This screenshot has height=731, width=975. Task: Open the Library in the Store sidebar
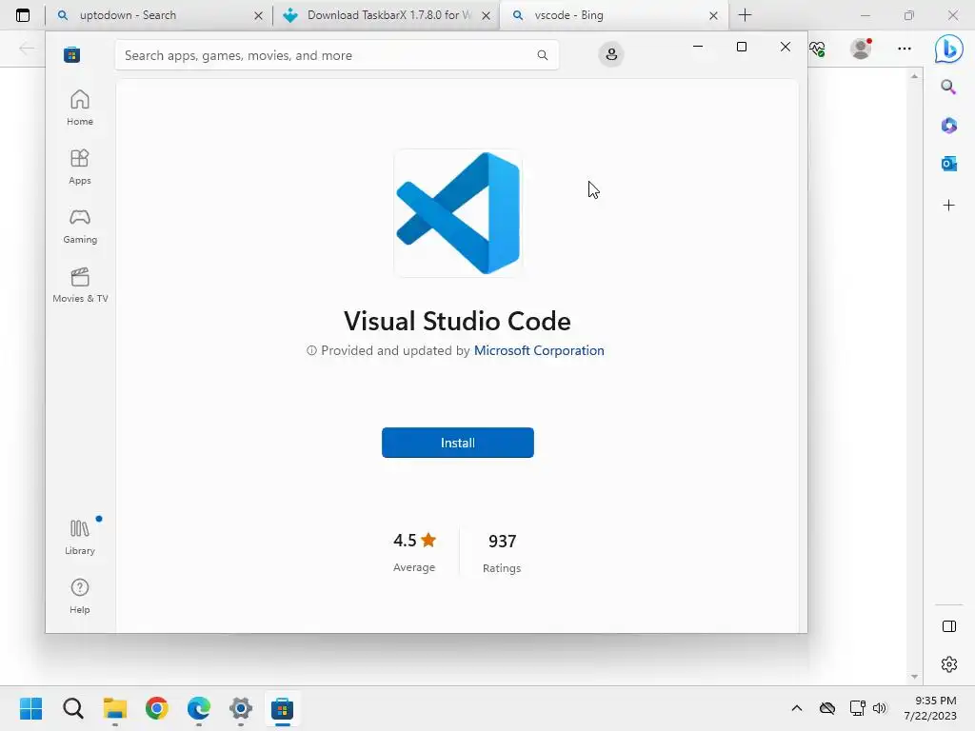coord(80,537)
